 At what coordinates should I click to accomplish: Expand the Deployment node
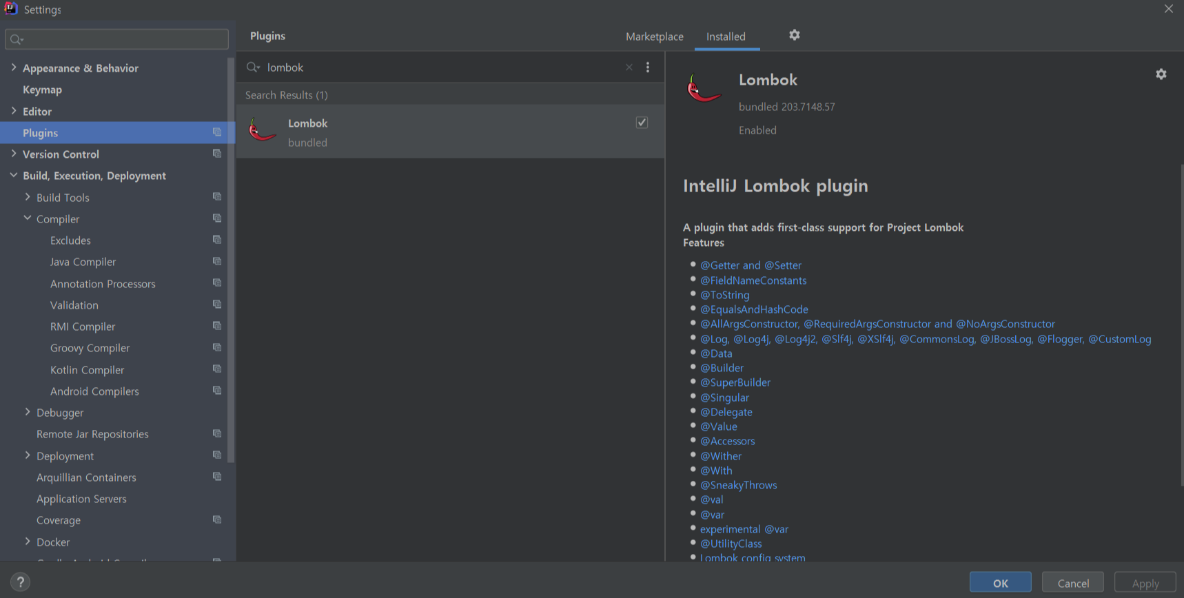tap(28, 455)
